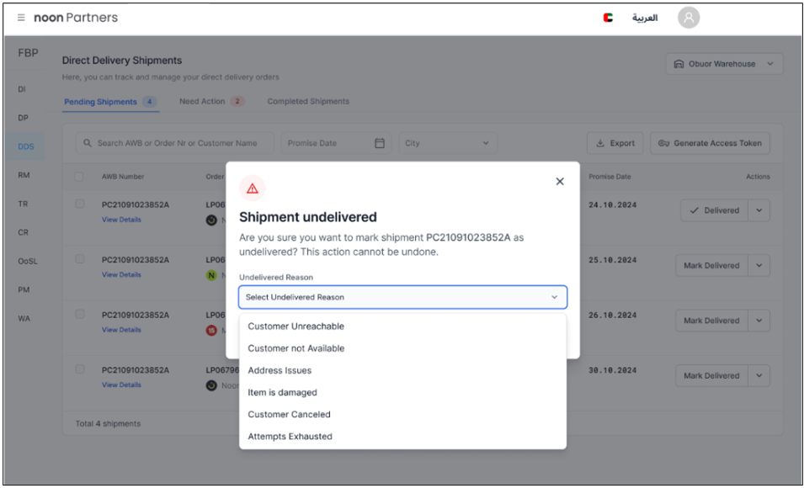The height and width of the screenshot is (488, 804).
Task: Close the Shipment undelivered dialog
Action: point(560,182)
